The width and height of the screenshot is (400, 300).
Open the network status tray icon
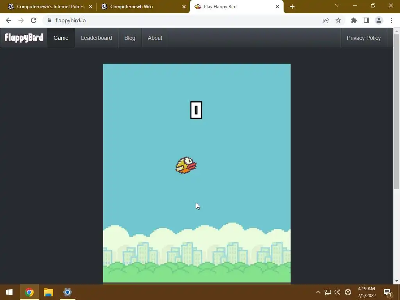[328, 292]
